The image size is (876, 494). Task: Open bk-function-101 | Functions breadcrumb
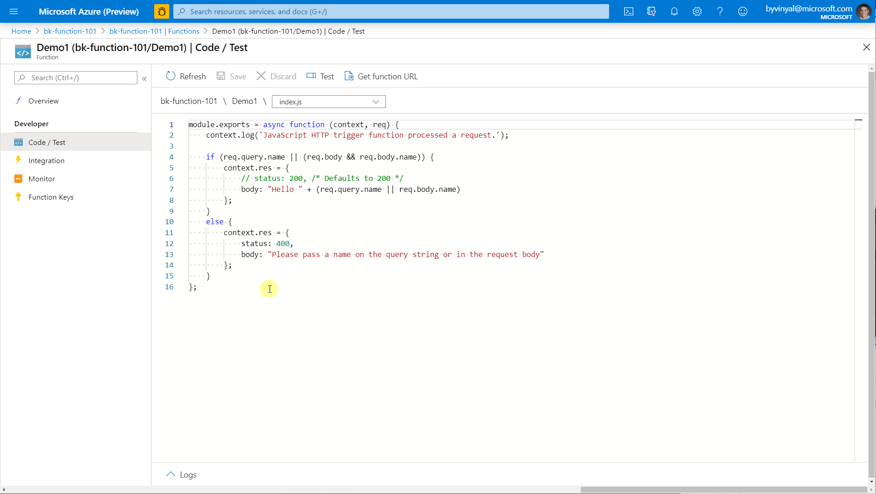coord(154,31)
